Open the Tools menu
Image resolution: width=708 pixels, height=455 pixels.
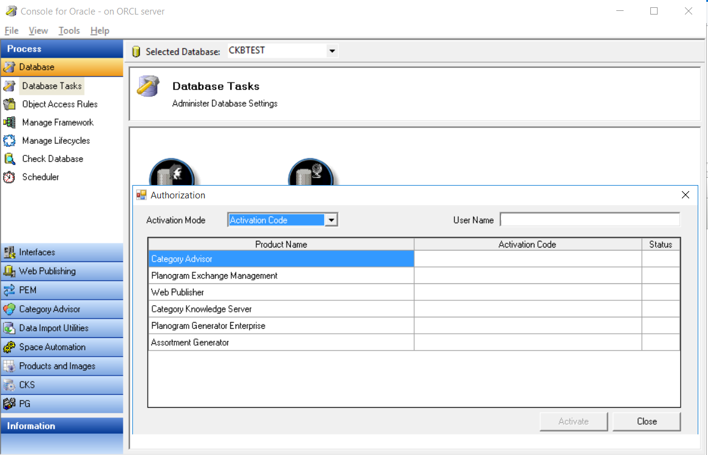point(69,31)
